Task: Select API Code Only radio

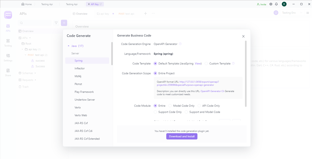Action: pyautogui.click(x=199, y=106)
